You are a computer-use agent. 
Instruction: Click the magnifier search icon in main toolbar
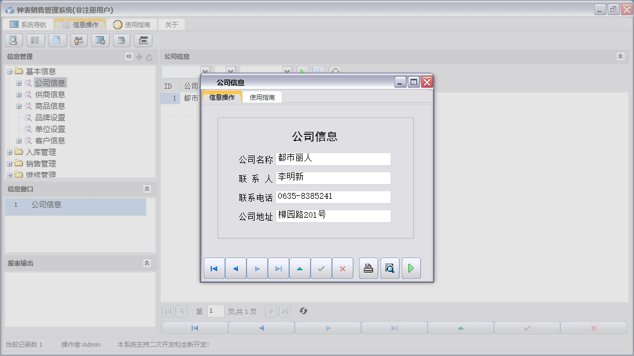point(13,40)
